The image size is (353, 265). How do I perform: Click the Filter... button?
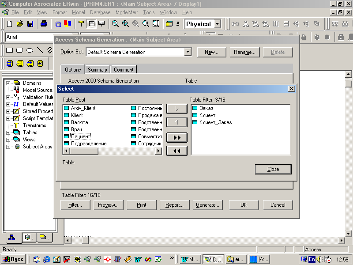75,205
